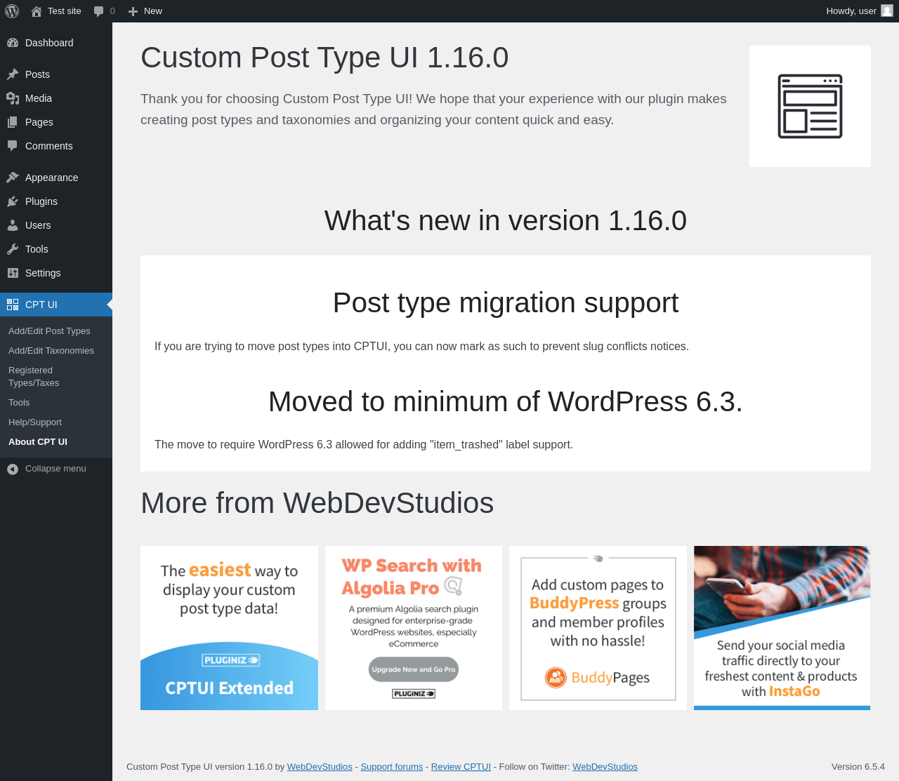
Task: Click Collapse menu text
Action: pos(55,469)
